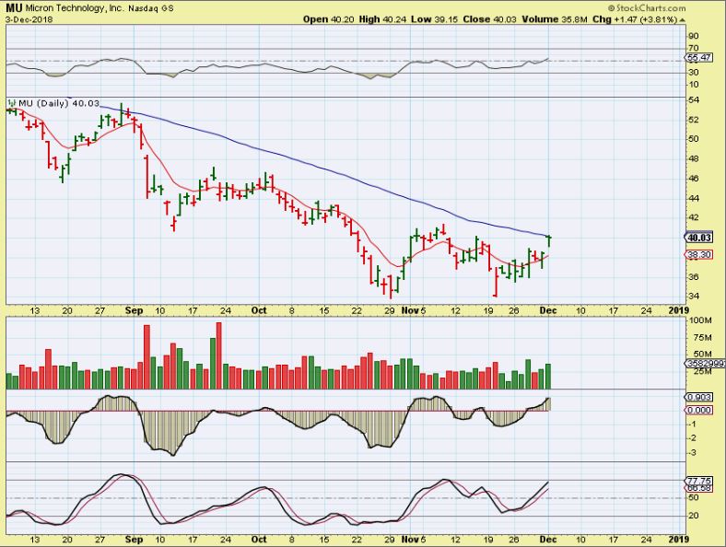This screenshot has width=726, height=547.
Task: Click the 70 level on RSI axis
Action: point(694,48)
